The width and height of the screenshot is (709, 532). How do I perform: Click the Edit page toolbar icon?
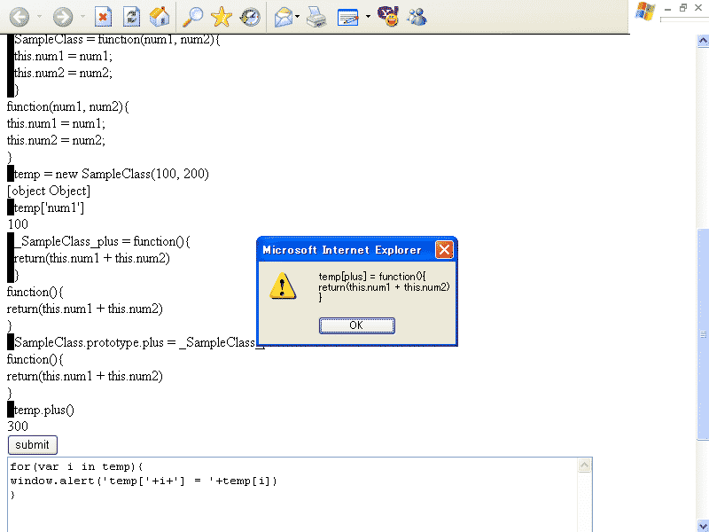pyautogui.click(x=348, y=18)
